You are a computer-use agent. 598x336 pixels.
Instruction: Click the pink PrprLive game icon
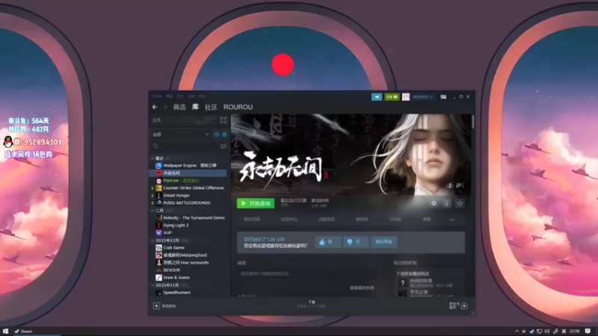coord(158,181)
